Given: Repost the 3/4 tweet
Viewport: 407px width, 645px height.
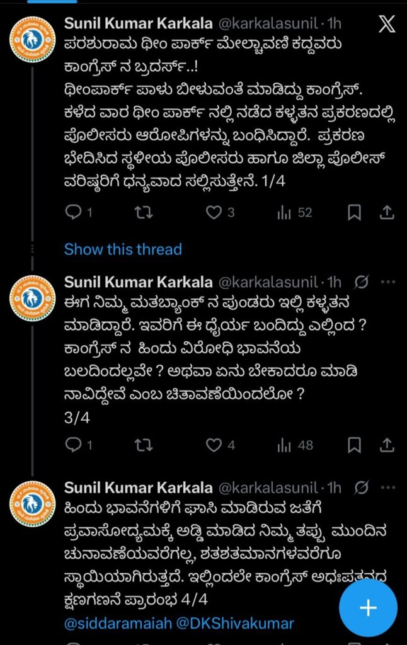Looking at the screenshot, I should [144, 445].
